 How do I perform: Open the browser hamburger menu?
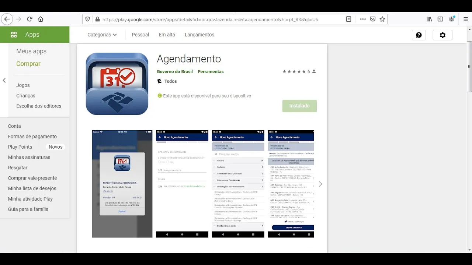click(x=465, y=19)
